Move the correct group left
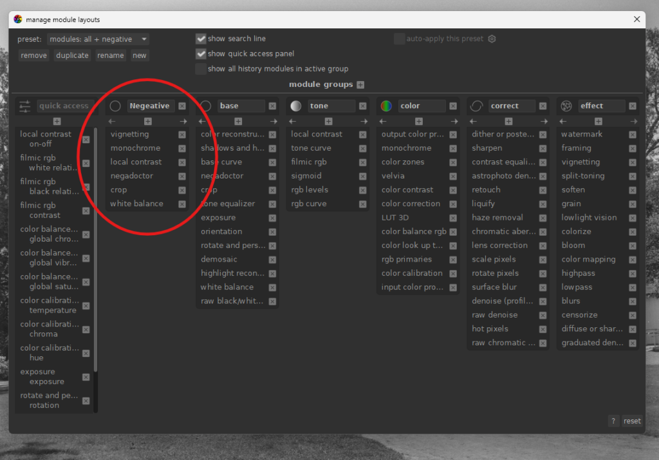The width and height of the screenshot is (659, 460). (473, 122)
